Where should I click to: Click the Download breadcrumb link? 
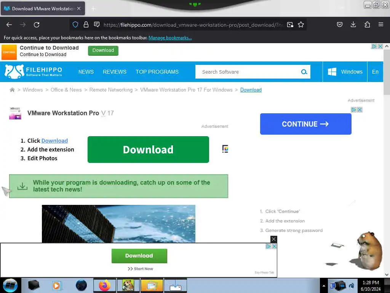251,90
